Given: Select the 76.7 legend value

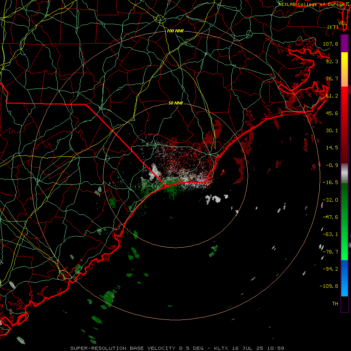Looking at the screenshot, I should 332,78.
